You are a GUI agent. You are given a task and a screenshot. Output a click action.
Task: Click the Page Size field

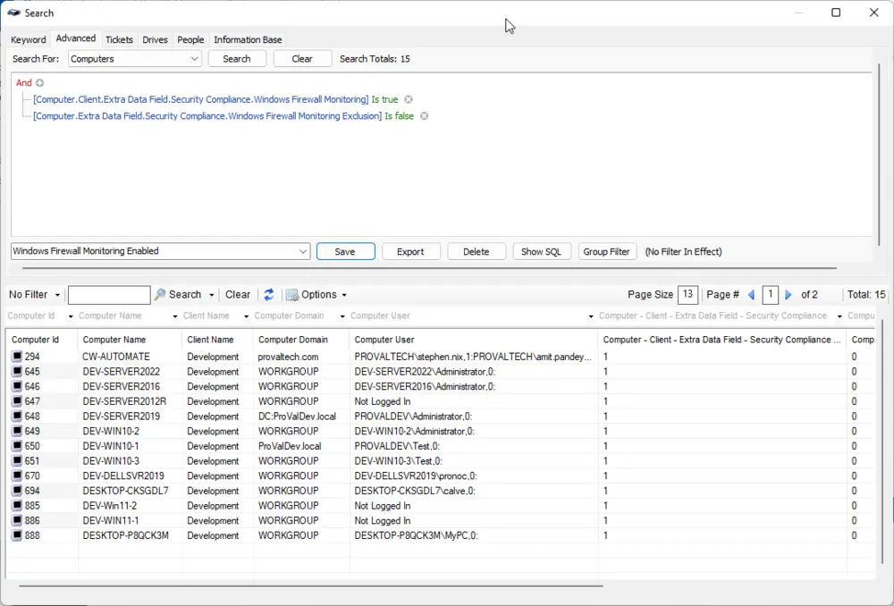pyautogui.click(x=687, y=294)
